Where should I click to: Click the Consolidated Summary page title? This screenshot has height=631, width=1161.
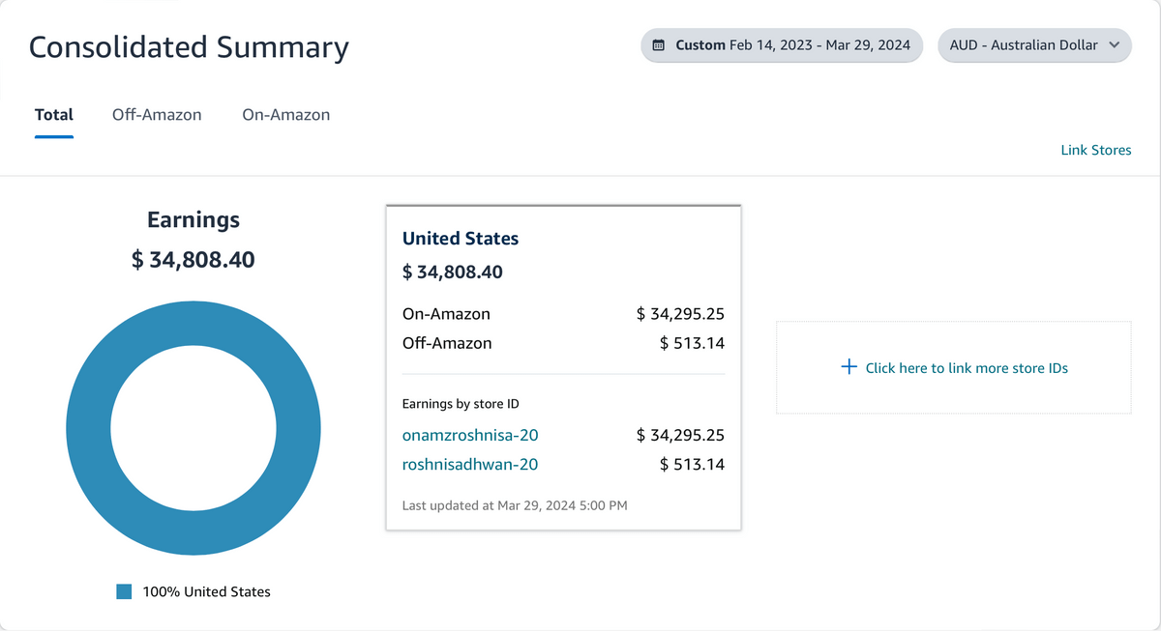tap(189, 47)
